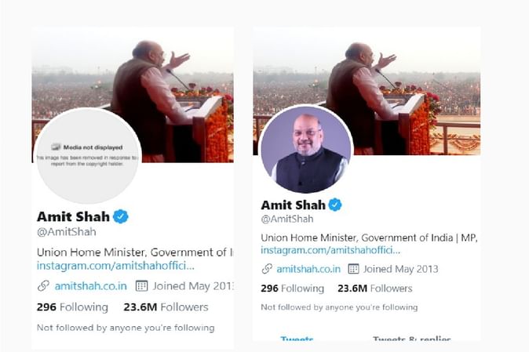View the 23.6M Followers list in the removed-picture profile
The height and width of the screenshot is (352, 529).
click(166, 307)
